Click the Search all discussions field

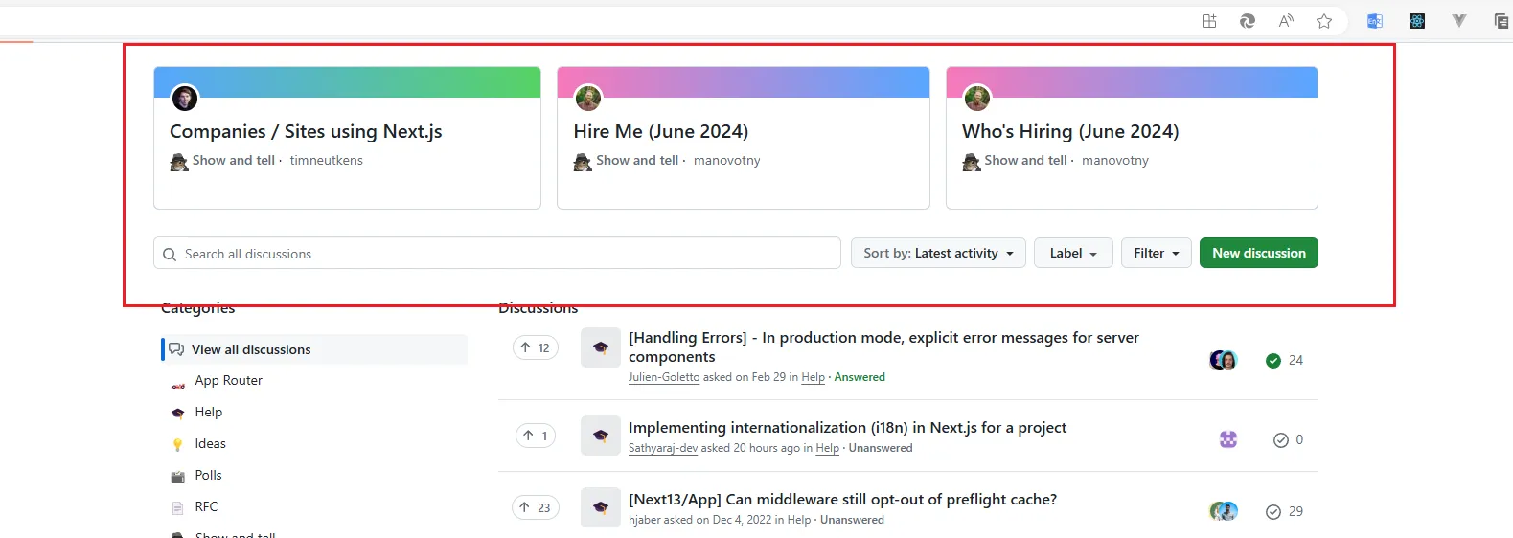[x=498, y=254]
